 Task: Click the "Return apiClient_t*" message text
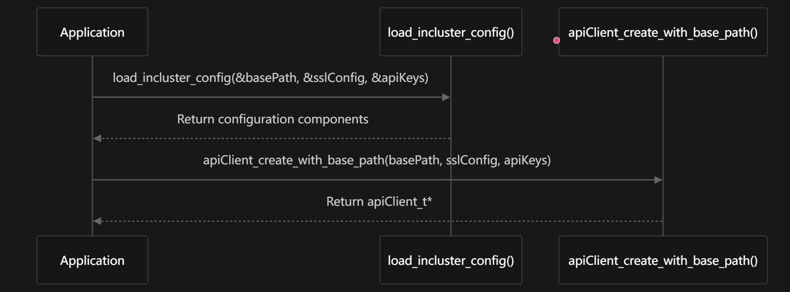click(x=379, y=201)
